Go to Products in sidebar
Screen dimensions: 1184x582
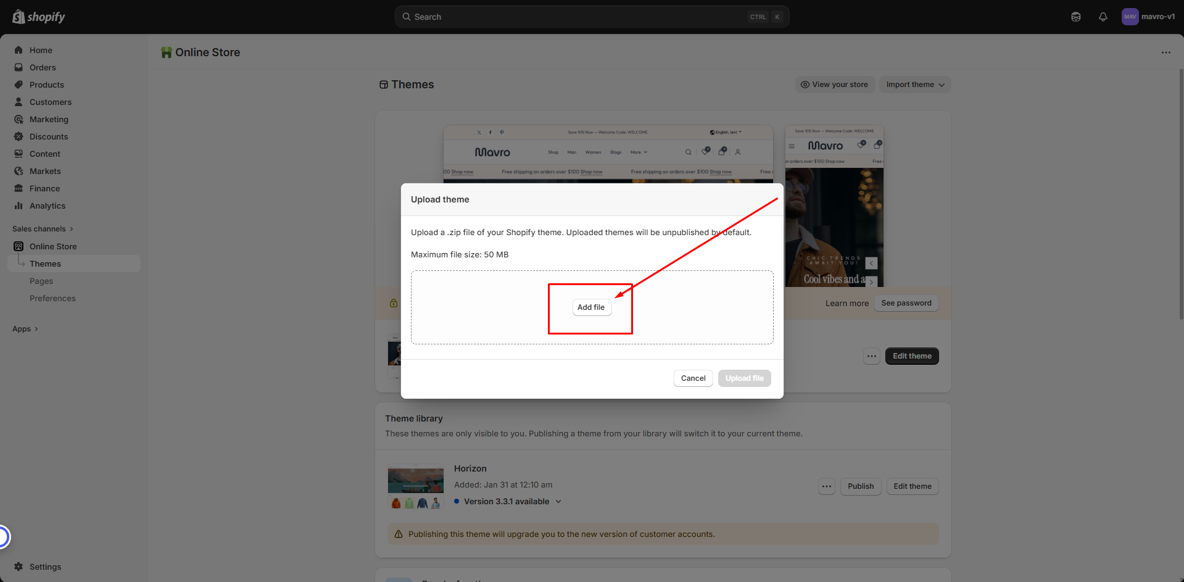tap(47, 85)
